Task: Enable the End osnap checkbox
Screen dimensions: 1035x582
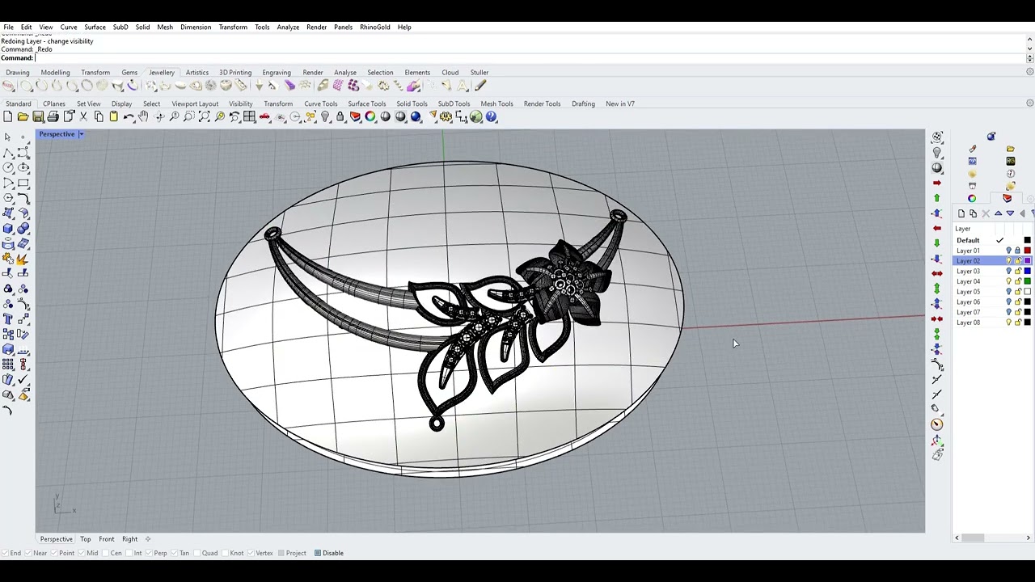Action: tap(5, 553)
